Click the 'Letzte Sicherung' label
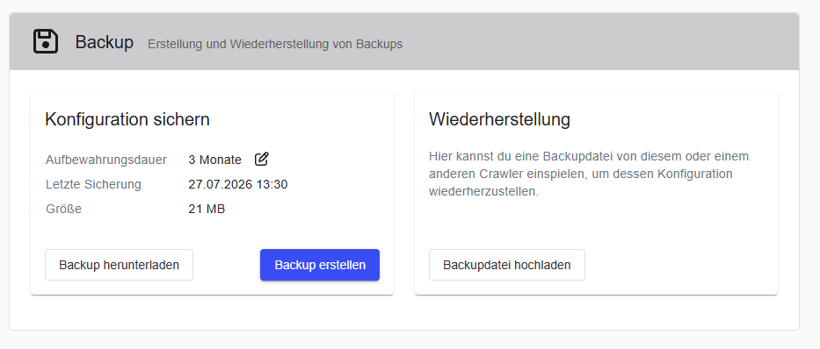 coord(93,184)
